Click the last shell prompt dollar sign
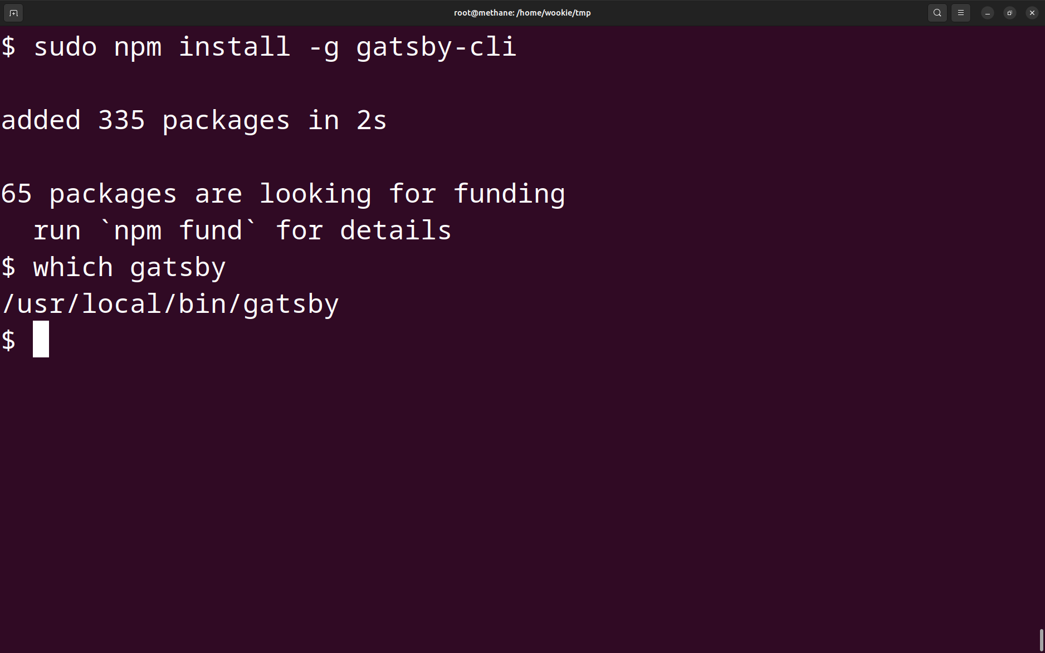The height and width of the screenshot is (653, 1045). point(8,340)
